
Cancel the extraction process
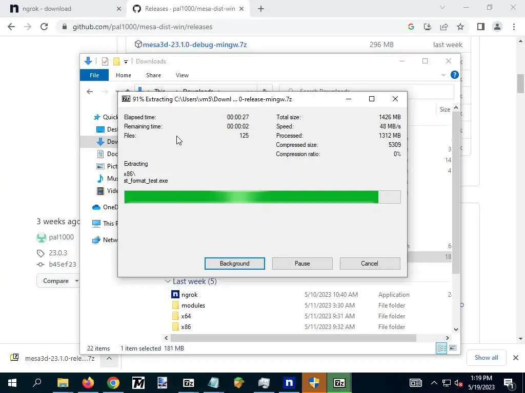pos(370,264)
